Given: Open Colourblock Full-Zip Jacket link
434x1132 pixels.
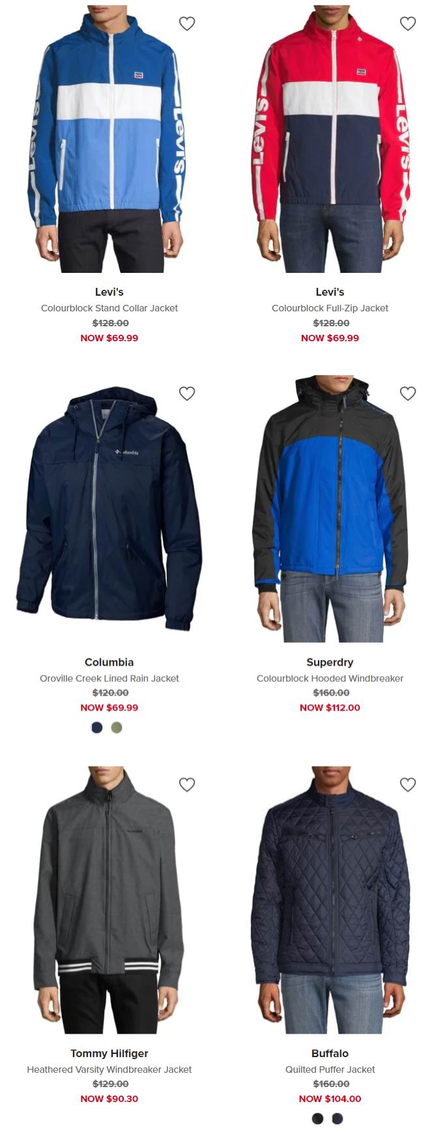Looking at the screenshot, I should pos(330,308).
